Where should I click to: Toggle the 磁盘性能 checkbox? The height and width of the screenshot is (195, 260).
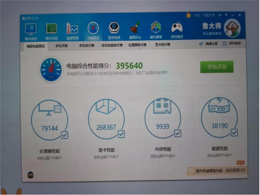click(x=234, y=132)
